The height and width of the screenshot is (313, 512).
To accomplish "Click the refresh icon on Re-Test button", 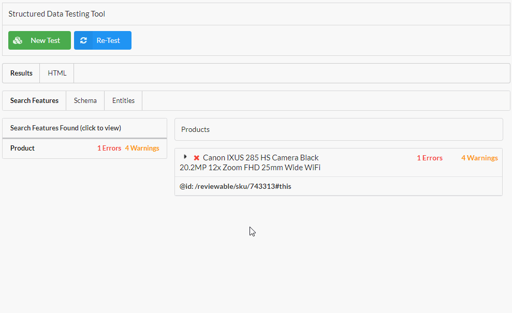I will (83, 40).
